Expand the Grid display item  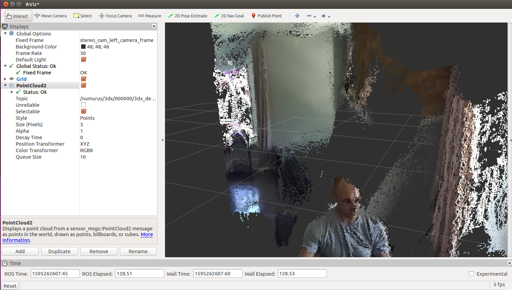[x=5, y=79]
